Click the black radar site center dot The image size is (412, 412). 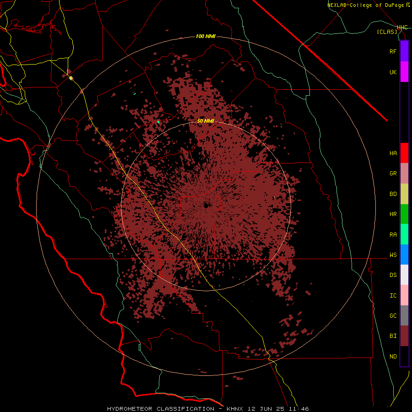(206, 206)
